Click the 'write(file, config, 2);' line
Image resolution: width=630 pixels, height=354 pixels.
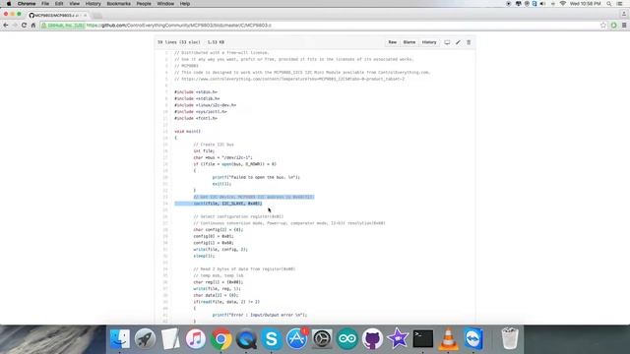(x=220, y=249)
